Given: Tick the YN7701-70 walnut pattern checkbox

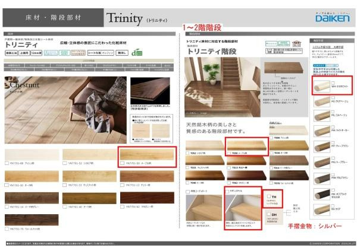Looking at the screenshot, I should tap(7, 228).
